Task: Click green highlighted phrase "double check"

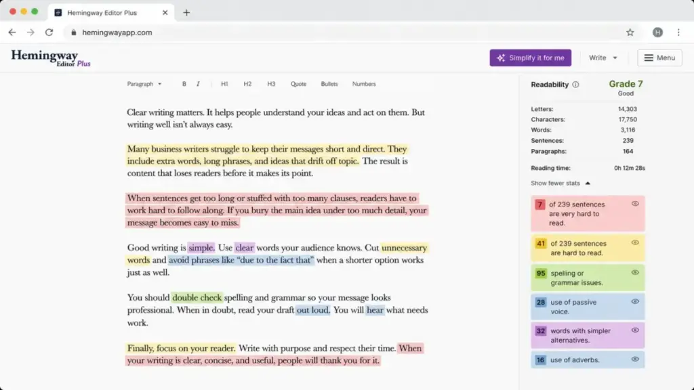Action: [197, 298]
